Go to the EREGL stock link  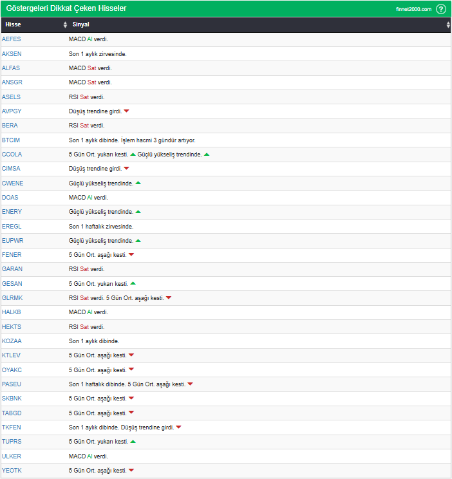12,226
